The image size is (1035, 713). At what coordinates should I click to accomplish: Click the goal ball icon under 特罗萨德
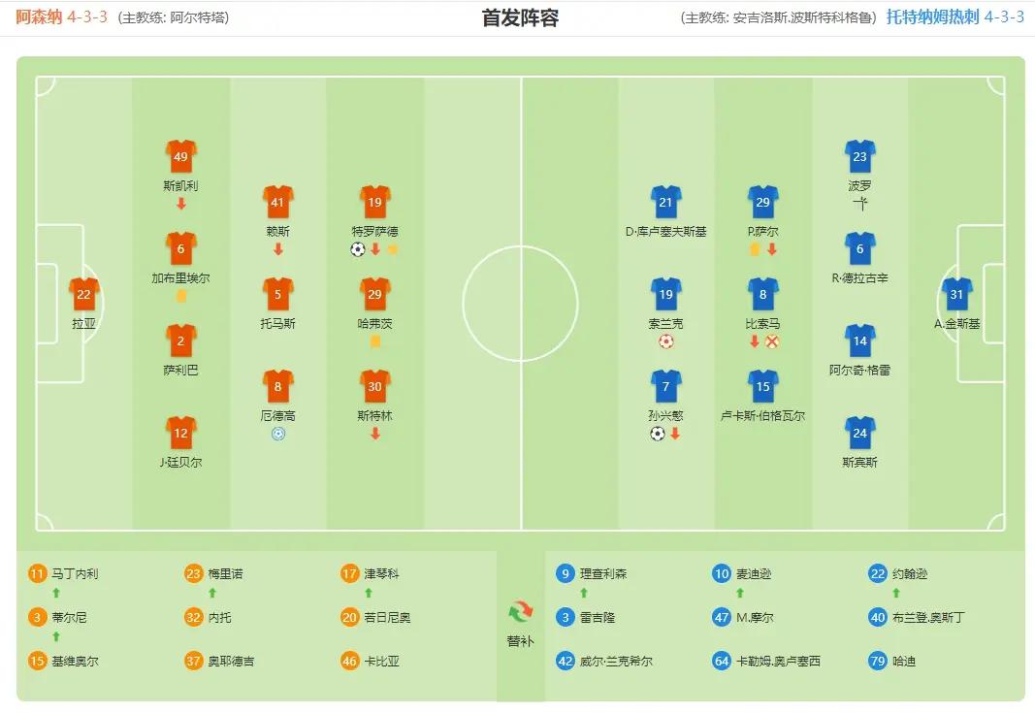[358, 249]
